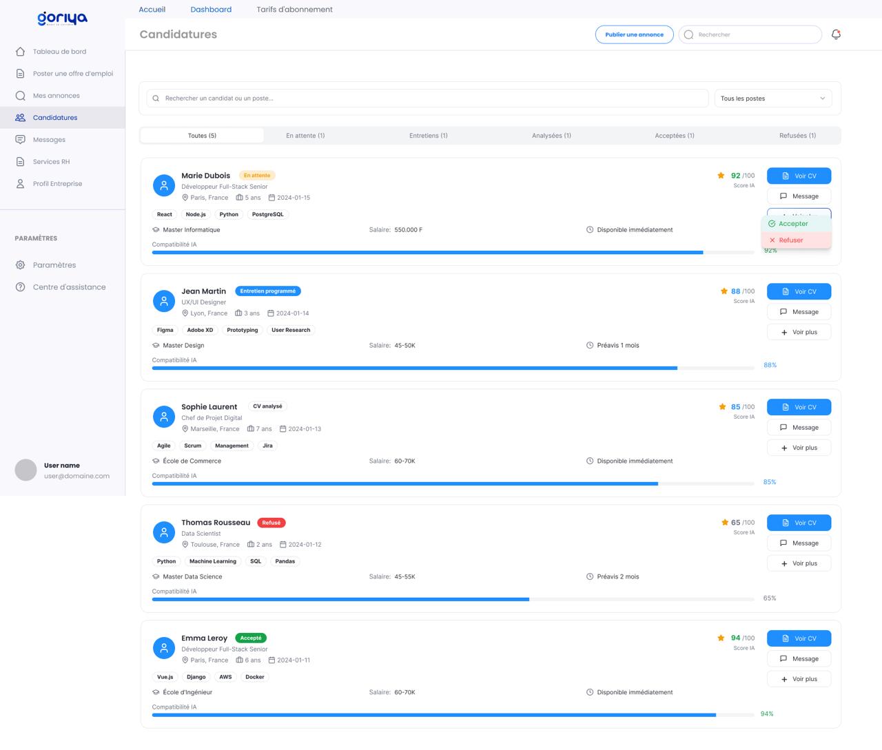This screenshot has width=882, height=750.
Task: Expand Voir plus on Sophie Laurent's card
Action: coord(799,448)
